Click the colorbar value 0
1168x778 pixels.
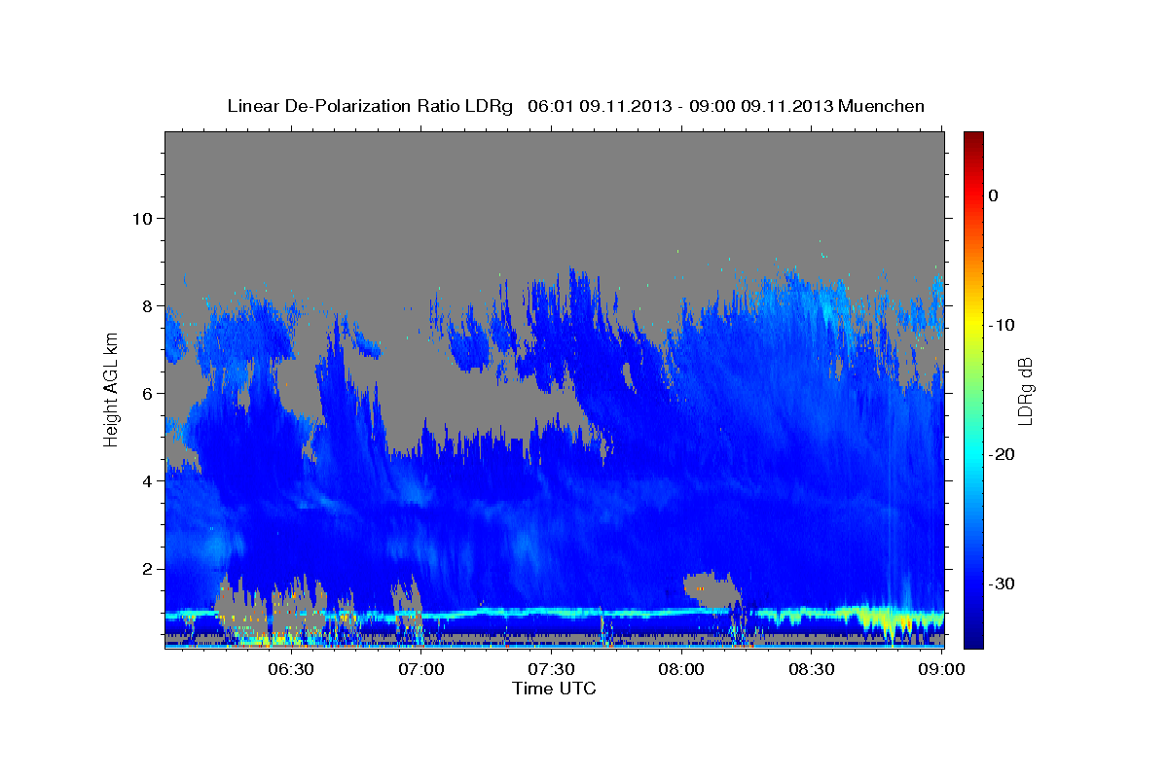click(993, 195)
